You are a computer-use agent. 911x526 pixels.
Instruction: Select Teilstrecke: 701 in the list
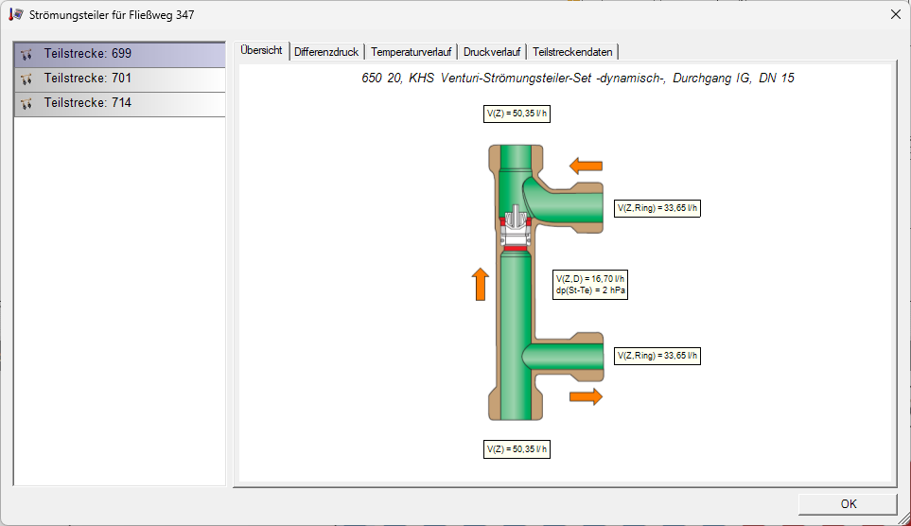[x=120, y=79]
